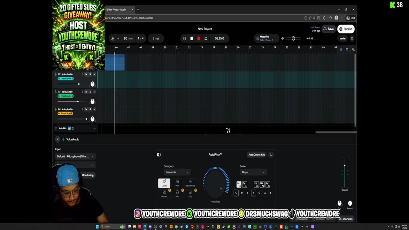Open AutoPitch advanced settings sliders icon
This screenshot has width=409, height=230.
[271, 155]
